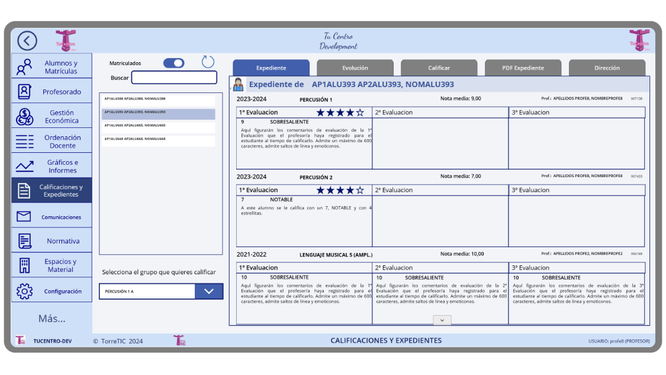The height and width of the screenshot is (375, 666).
Task: Click the Expediente de student name heading
Action: coord(351,84)
